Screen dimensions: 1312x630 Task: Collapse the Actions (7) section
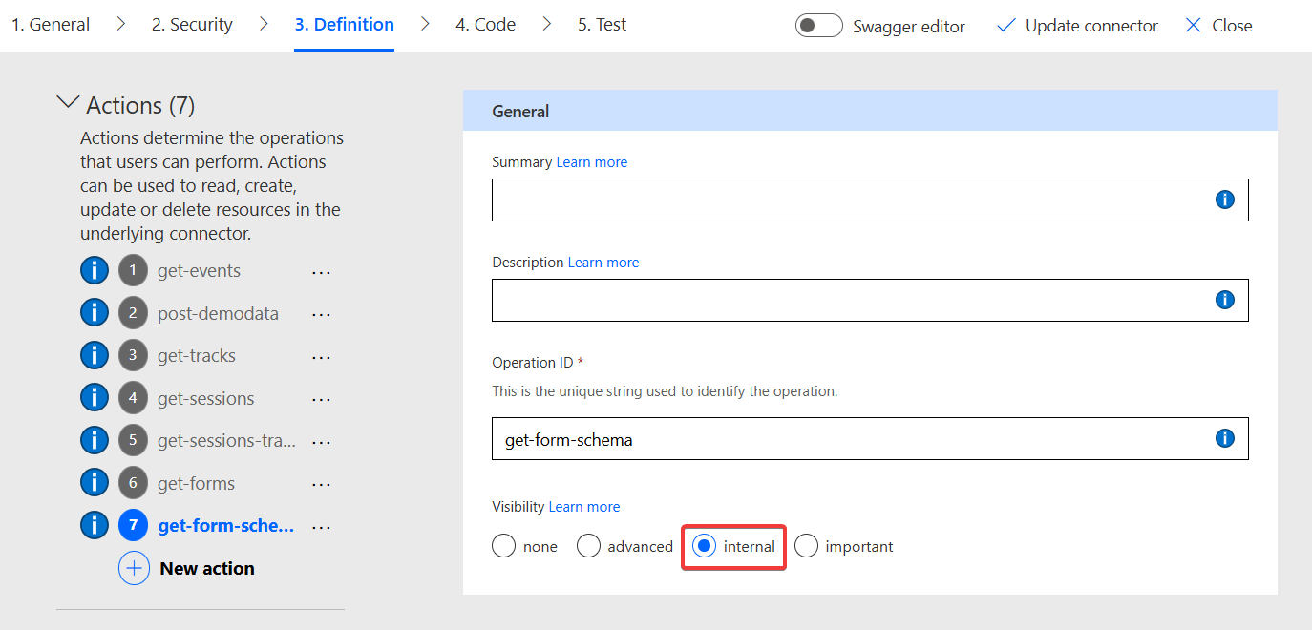coord(69,103)
